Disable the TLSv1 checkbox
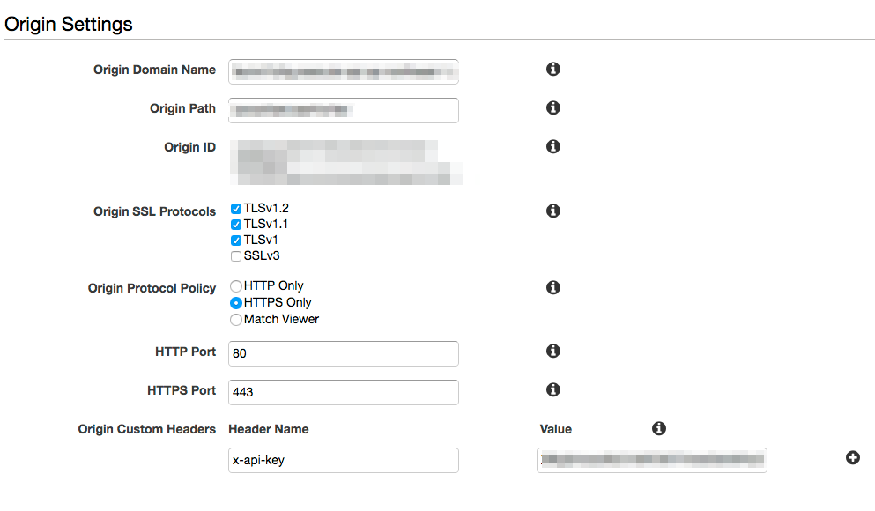This screenshot has height=511, width=875. tap(236, 241)
